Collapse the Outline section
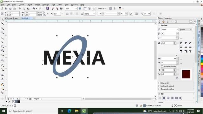Screen dimensions: 203x114 (159, 25)
